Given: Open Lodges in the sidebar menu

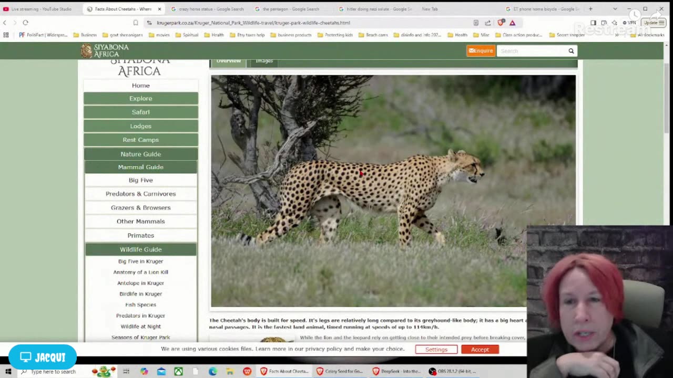Looking at the screenshot, I should (141, 126).
